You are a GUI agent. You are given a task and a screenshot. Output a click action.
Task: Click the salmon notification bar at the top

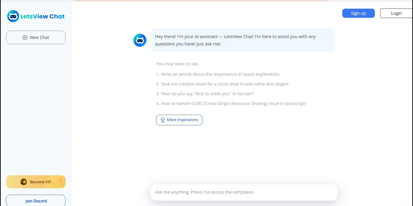pyautogui.click(x=201, y=0)
